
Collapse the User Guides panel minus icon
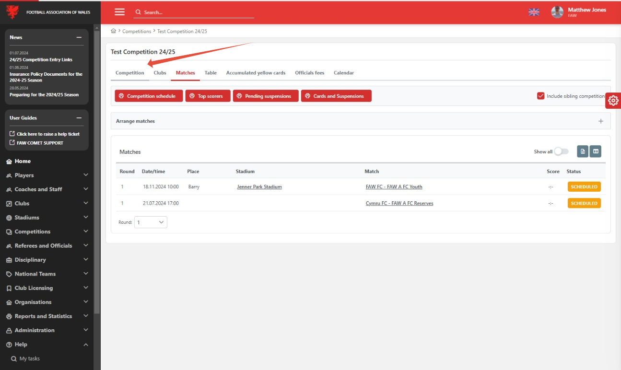pos(79,118)
